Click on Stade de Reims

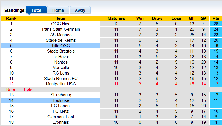click(x=61, y=40)
